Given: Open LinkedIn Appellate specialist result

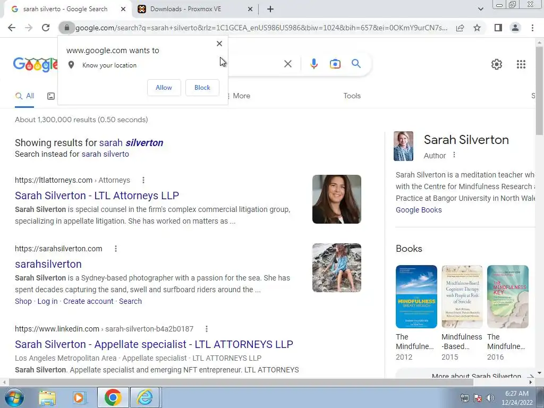Looking at the screenshot, I should [x=154, y=344].
